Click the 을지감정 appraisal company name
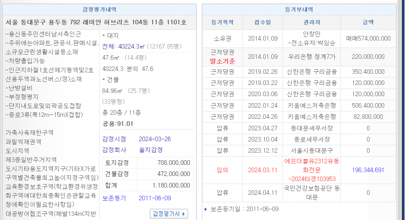405x220 pixels. click(151, 150)
